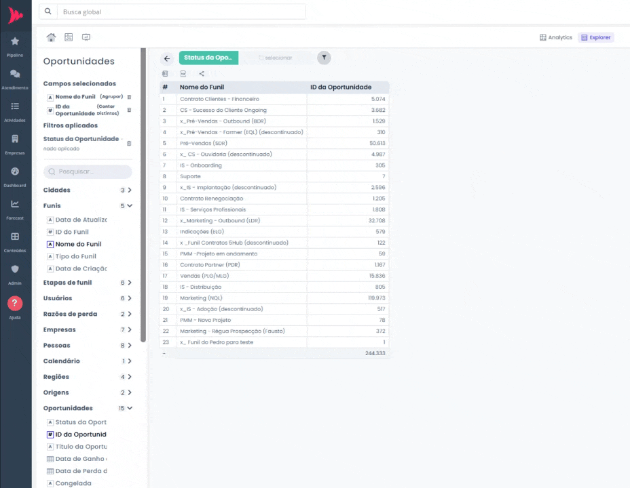Select the Explorer tab
The image size is (630, 488).
click(595, 37)
